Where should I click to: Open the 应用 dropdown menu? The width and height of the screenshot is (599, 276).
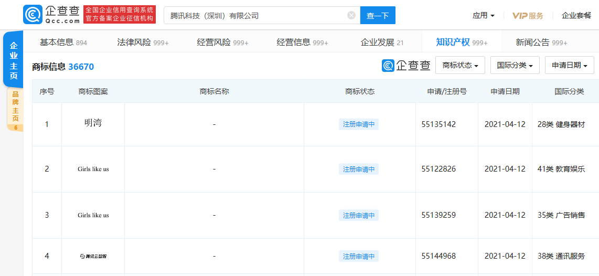483,16
